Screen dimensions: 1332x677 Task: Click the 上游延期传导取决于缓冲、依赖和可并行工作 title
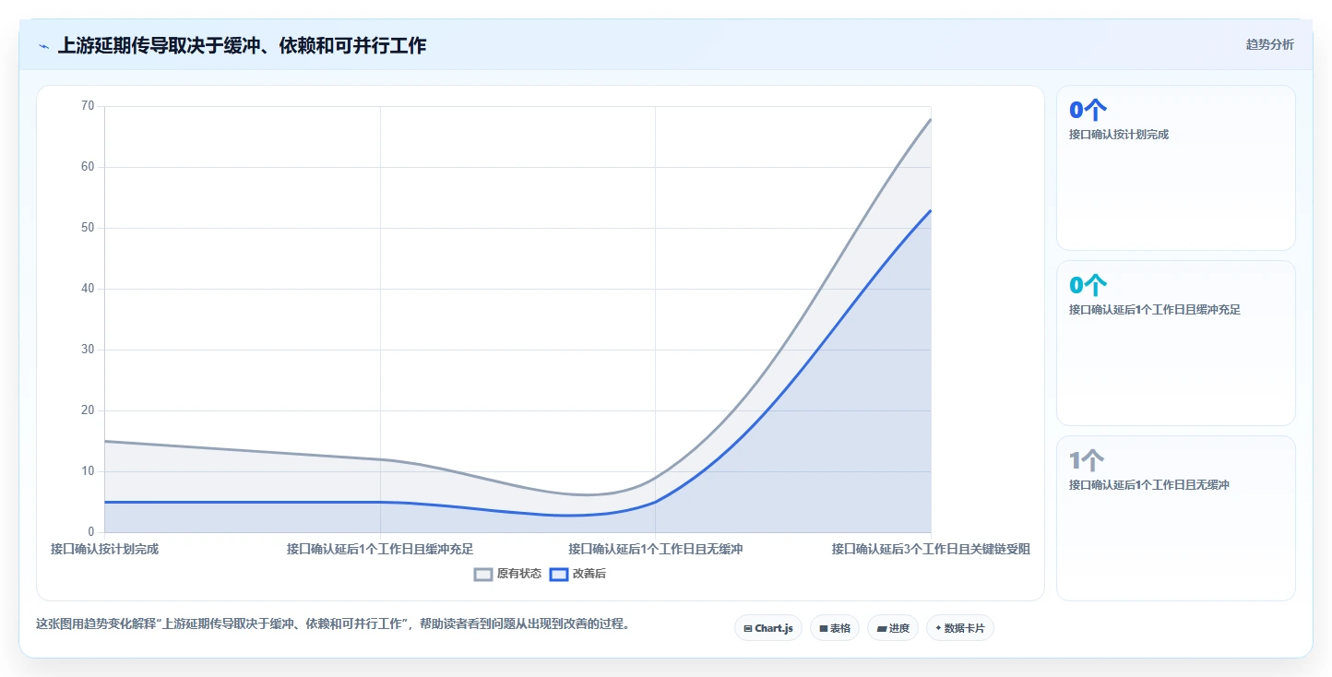tap(242, 45)
